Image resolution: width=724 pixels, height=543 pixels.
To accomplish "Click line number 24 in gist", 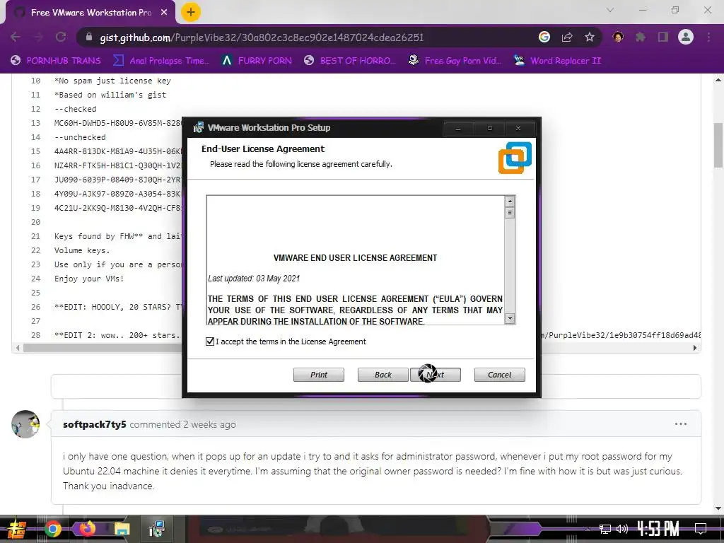I will [x=35, y=279].
